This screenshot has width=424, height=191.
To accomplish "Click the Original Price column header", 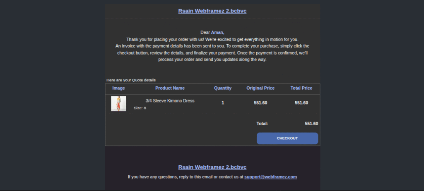I will (x=260, y=88).
